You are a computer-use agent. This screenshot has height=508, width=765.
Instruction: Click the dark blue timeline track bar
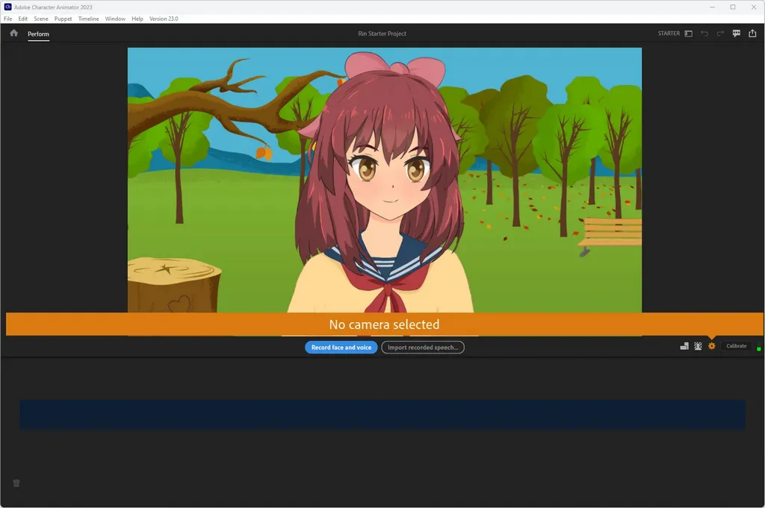(x=382, y=415)
